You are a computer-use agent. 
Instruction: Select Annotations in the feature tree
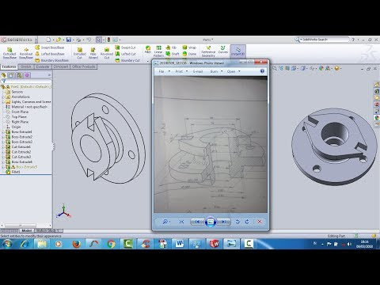point(21,97)
